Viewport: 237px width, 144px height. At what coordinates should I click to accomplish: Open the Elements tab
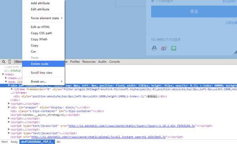click(19, 62)
